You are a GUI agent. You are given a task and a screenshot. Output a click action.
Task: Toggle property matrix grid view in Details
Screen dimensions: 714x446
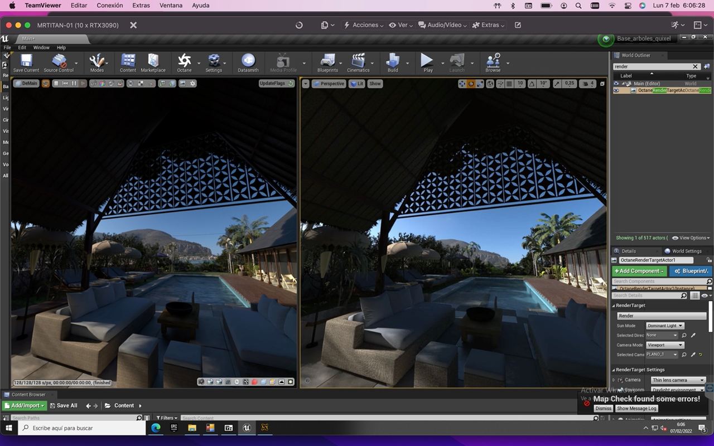(x=695, y=295)
